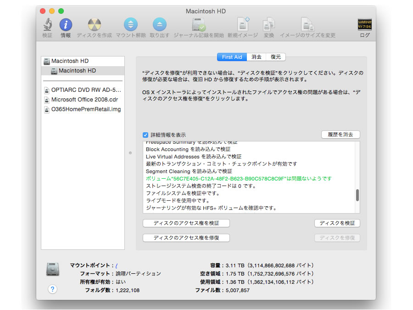413x310 pixels.
Task: Switch to the 復元 tab
Action: pos(276,57)
